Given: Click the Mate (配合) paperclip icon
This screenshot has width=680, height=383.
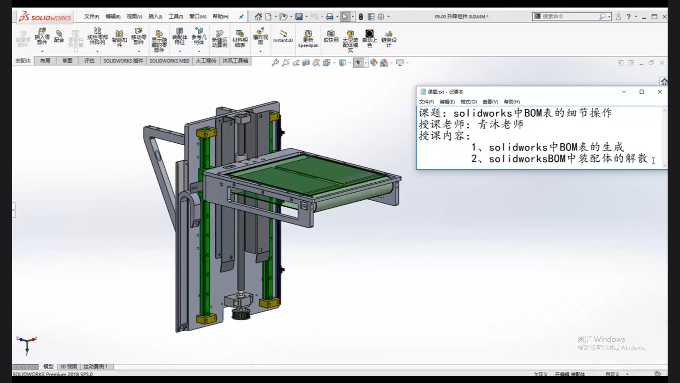Looking at the screenshot, I should (x=59, y=36).
